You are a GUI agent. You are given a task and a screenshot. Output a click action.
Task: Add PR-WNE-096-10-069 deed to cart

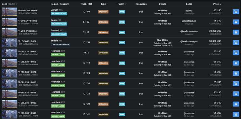point(236,12)
